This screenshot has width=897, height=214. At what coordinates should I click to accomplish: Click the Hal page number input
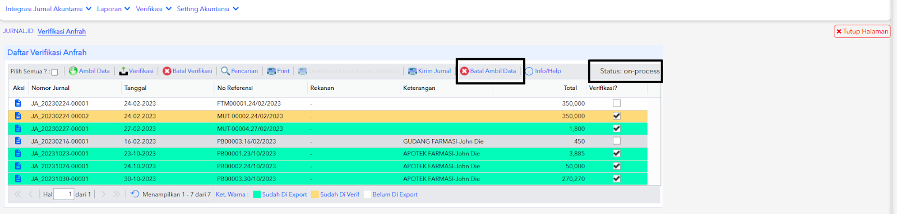pos(63,194)
